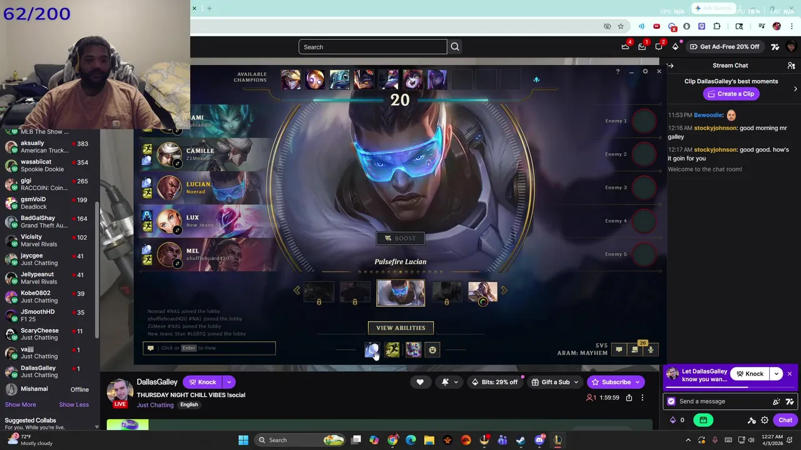Open Chrome extensions puzzle icon

pos(717,26)
